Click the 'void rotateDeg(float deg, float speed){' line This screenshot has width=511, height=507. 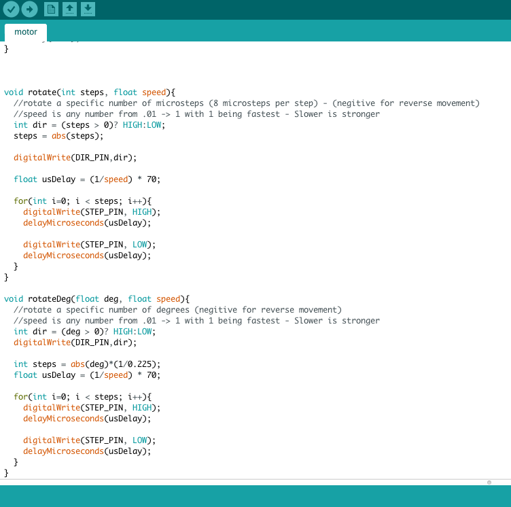pos(96,299)
